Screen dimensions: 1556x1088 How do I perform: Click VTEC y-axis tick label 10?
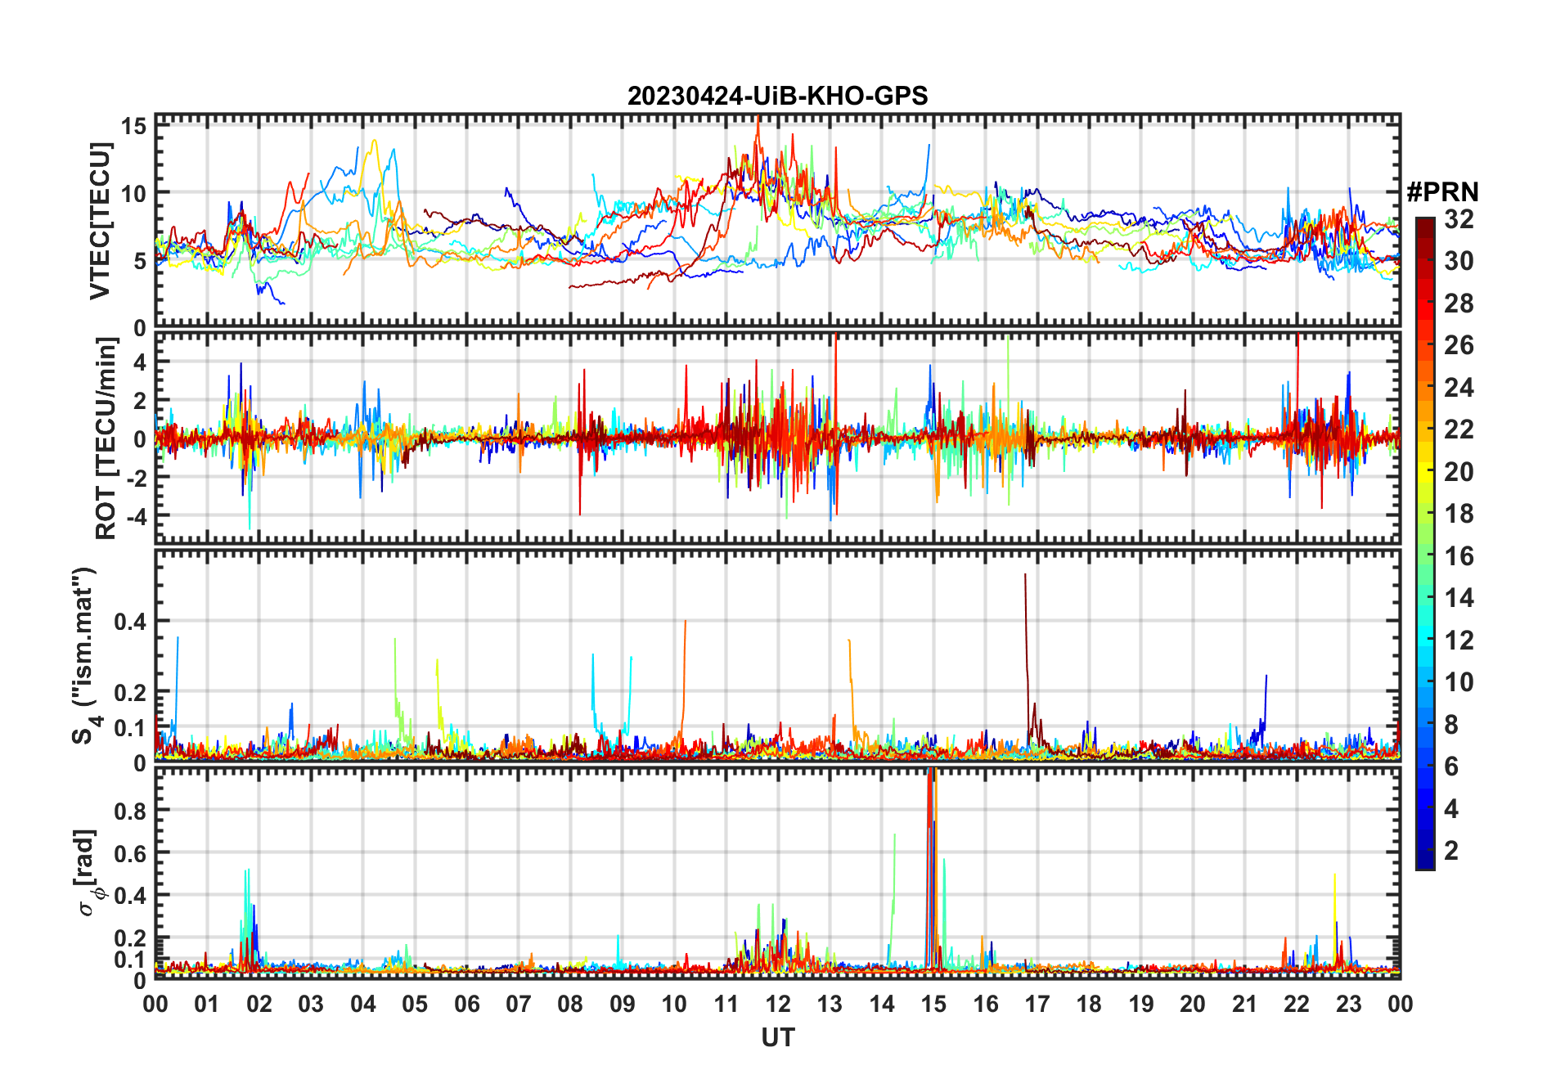pos(134,194)
